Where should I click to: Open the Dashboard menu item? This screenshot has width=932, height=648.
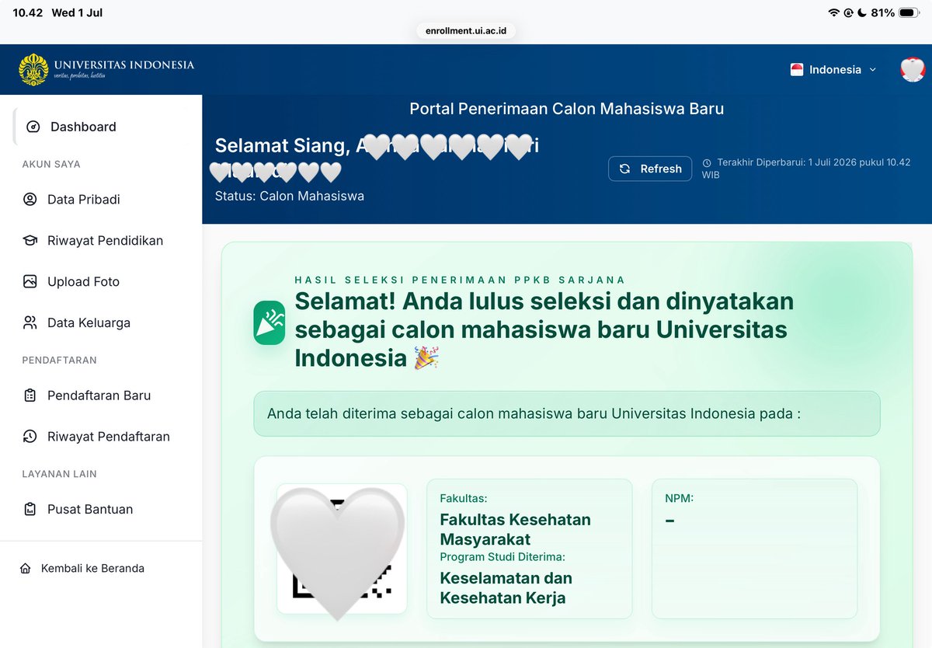click(106, 127)
